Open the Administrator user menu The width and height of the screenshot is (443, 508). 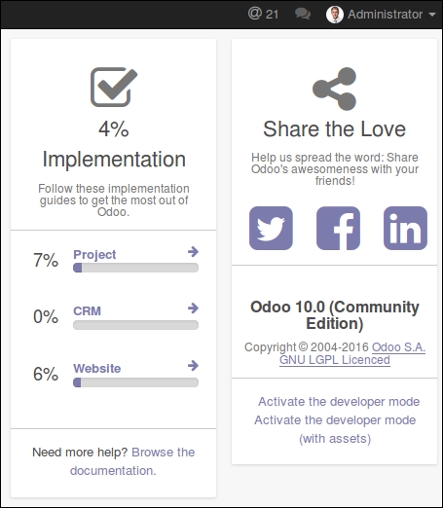(x=381, y=15)
